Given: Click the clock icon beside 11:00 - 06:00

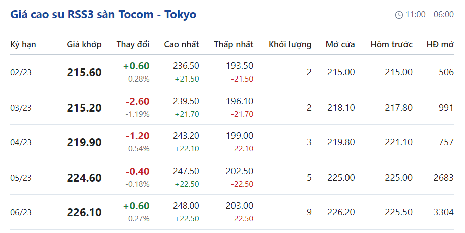Looking at the screenshot, I should [x=399, y=15].
